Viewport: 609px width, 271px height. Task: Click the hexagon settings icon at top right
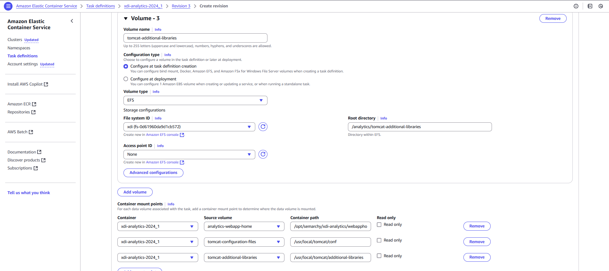coord(601,6)
